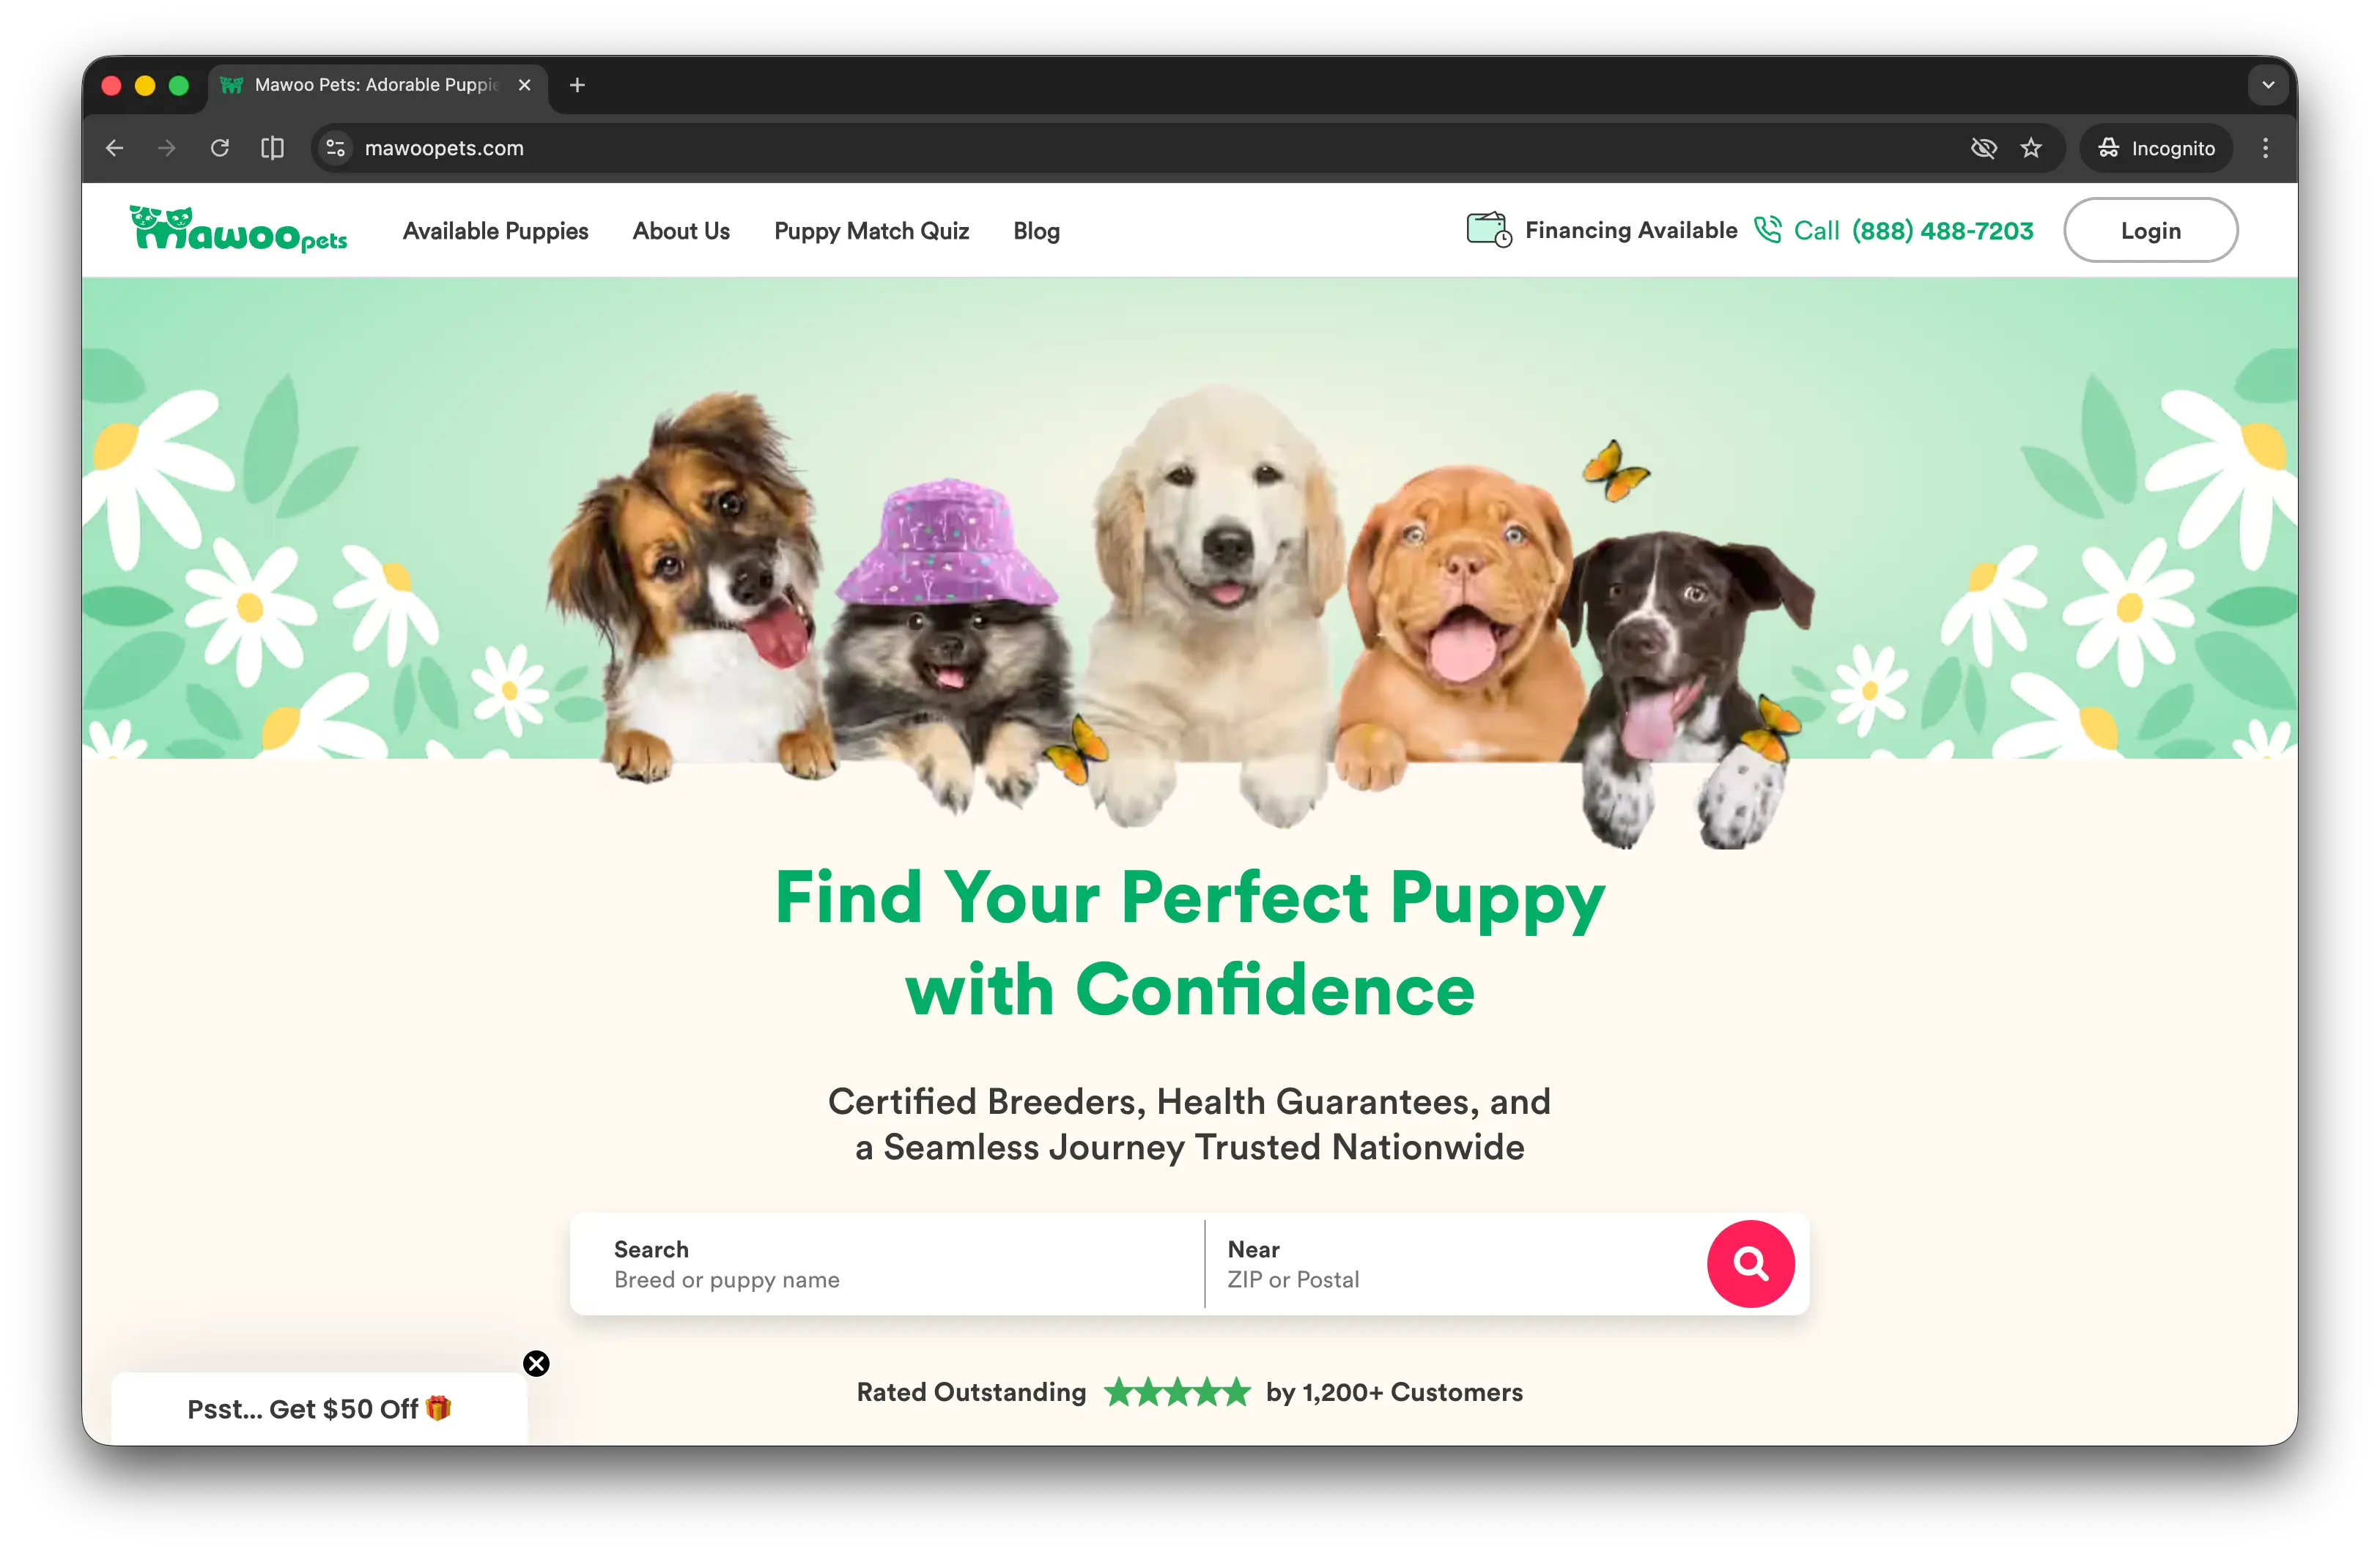Click the Financing Available wallet icon
2380x1554 pixels.
pyautogui.click(x=1488, y=230)
